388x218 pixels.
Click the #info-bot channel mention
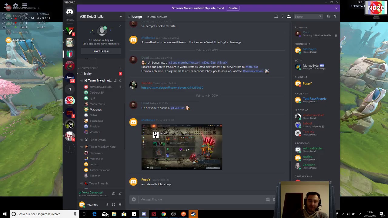coord(252,67)
